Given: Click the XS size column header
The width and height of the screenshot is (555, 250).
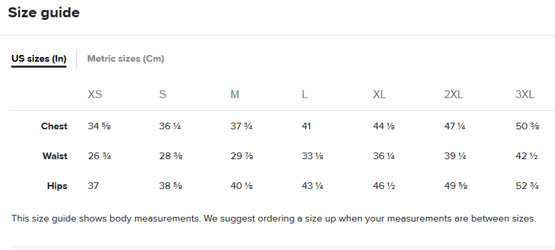Looking at the screenshot, I should tap(95, 95).
